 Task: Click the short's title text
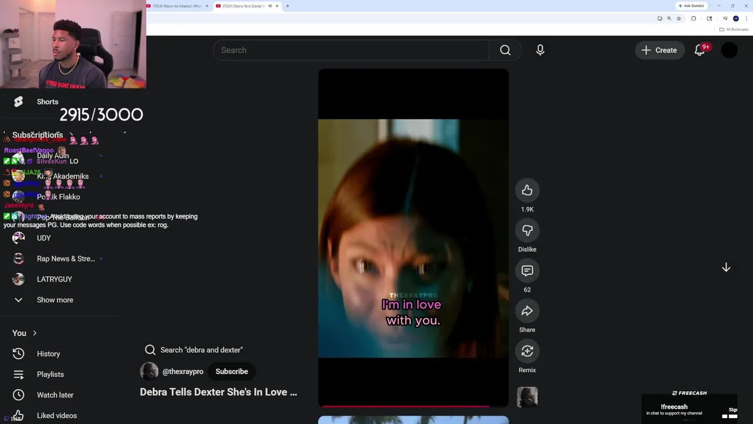(x=218, y=392)
